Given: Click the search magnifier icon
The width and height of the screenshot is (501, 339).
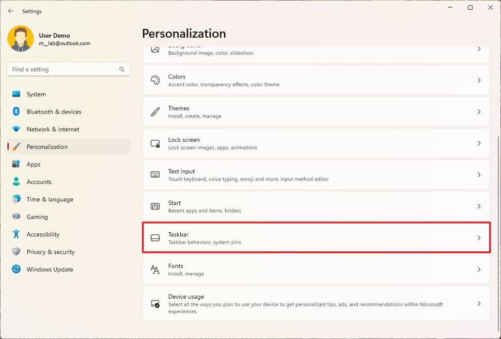Looking at the screenshot, I should 122,69.
